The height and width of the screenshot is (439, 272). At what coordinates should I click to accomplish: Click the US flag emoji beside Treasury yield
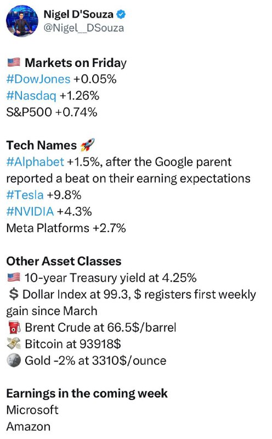[x=14, y=278]
